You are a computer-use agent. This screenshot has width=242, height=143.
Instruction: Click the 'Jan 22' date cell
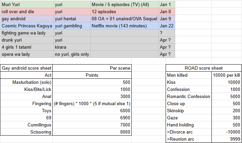click(167, 26)
